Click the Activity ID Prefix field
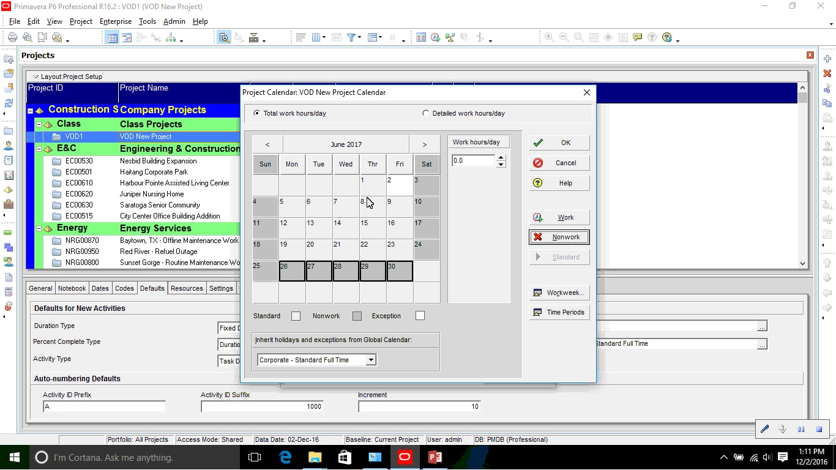836x470 pixels. pyautogui.click(x=104, y=406)
